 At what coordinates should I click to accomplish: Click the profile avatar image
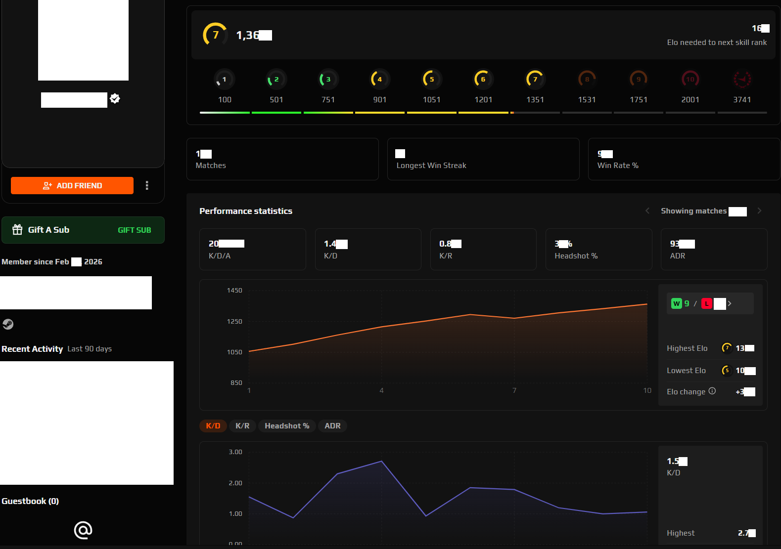[x=83, y=40]
